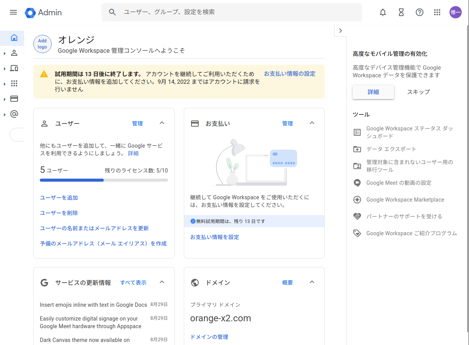Viewport: 469px width, 345px height.
Task: Open the Billing card icon in sidebar
Action: (14, 99)
